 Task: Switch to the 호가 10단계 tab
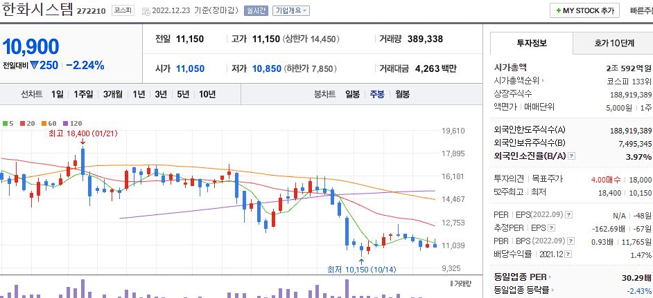613,43
